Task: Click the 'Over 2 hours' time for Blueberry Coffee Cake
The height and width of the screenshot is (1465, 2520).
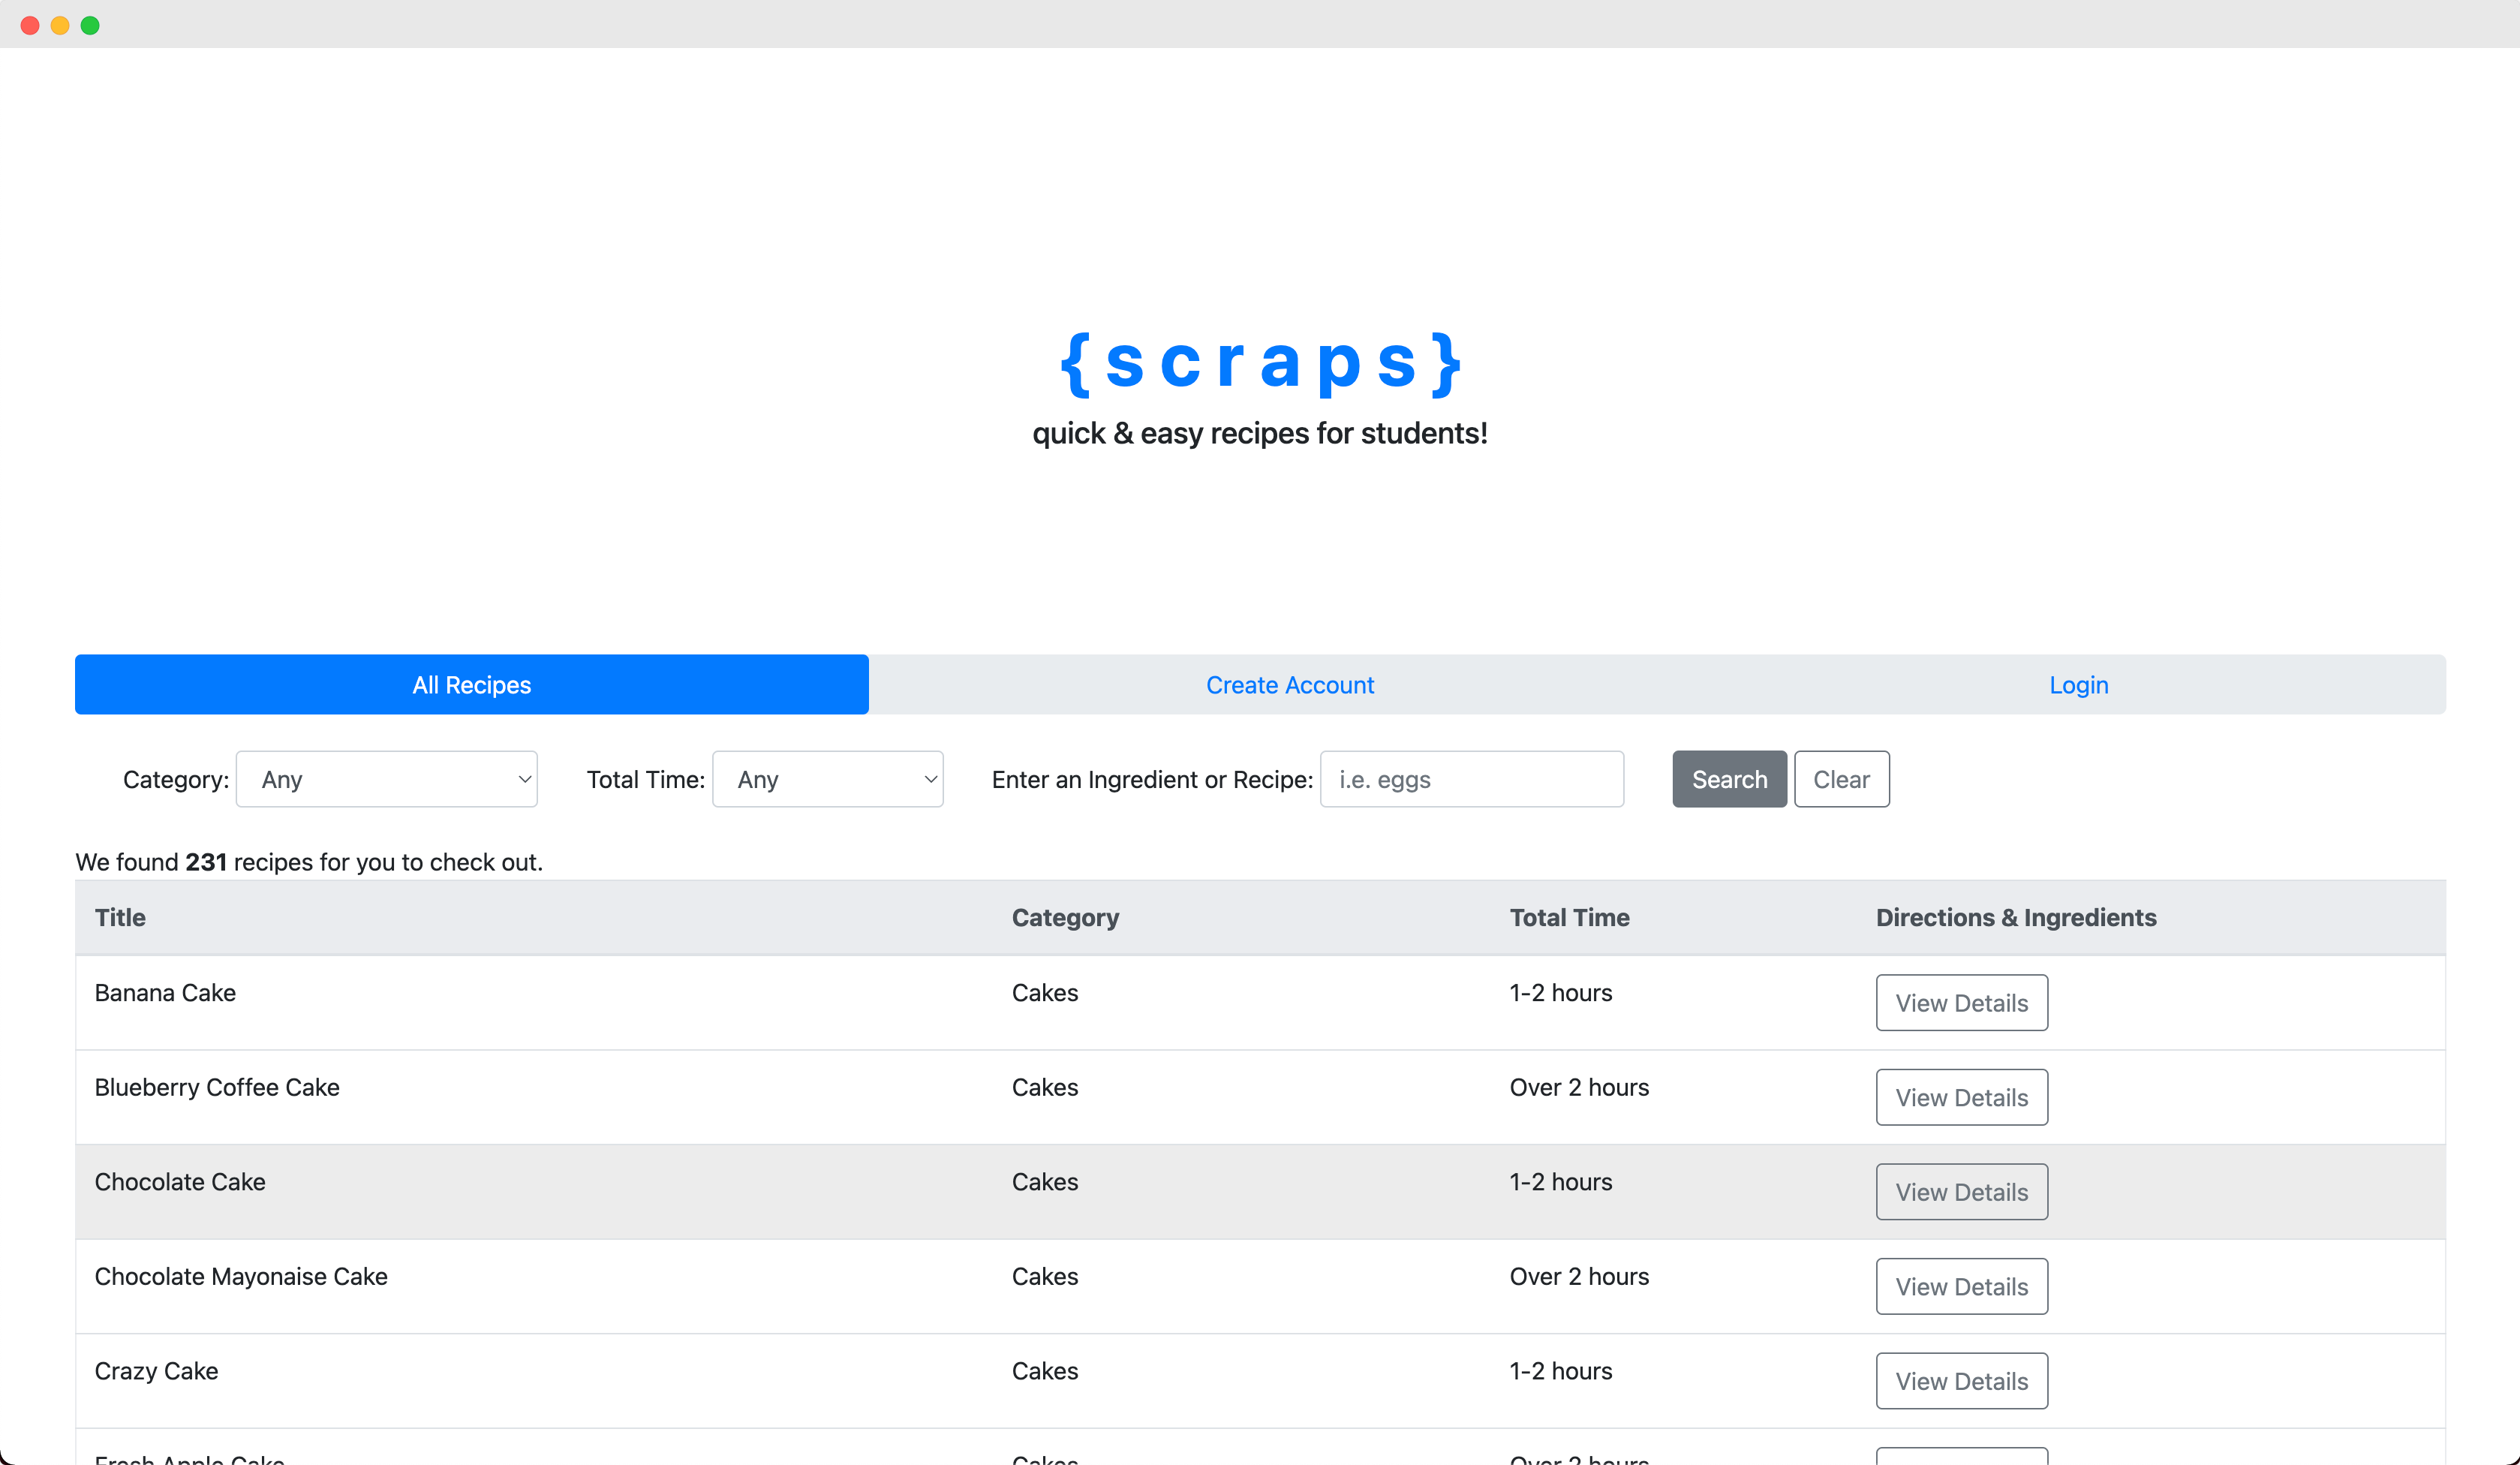Action: click(x=1579, y=1087)
